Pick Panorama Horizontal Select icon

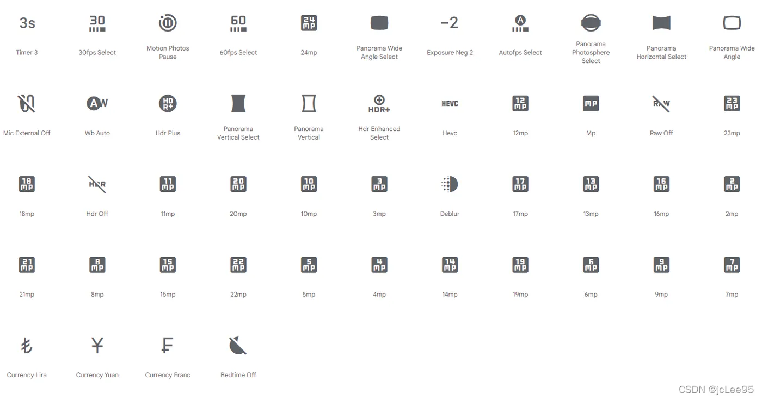pyautogui.click(x=661, y=23)
